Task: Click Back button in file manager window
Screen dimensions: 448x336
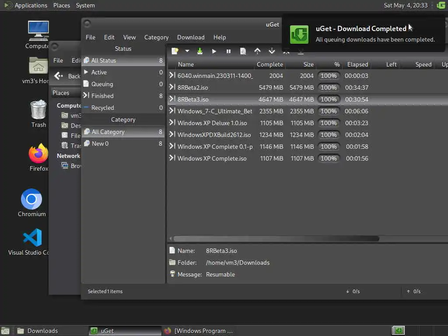Action: click(67, 76)
